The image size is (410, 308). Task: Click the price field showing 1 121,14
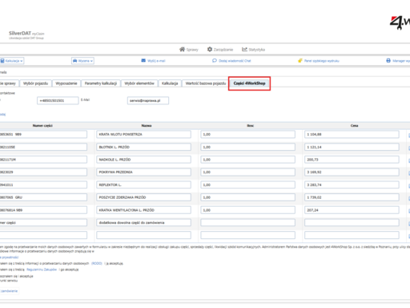point(352,147)
